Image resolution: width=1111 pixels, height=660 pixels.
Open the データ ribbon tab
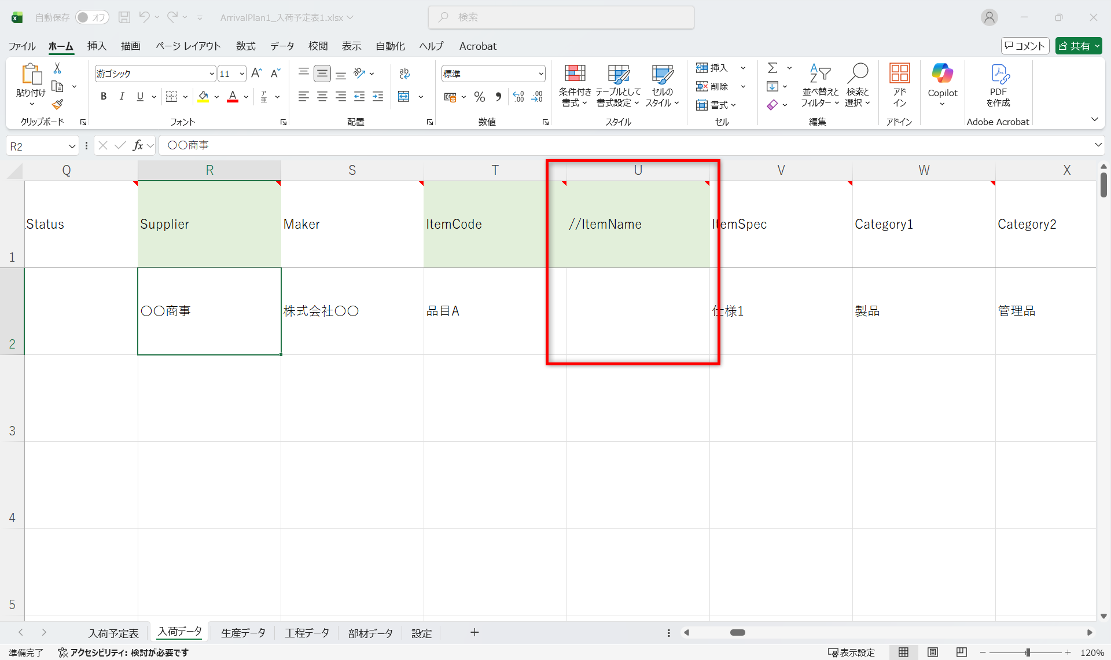(x=282, y=46)
